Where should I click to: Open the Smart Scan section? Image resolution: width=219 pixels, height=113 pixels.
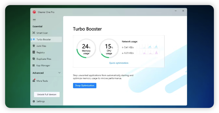click(x=42, y=33)
